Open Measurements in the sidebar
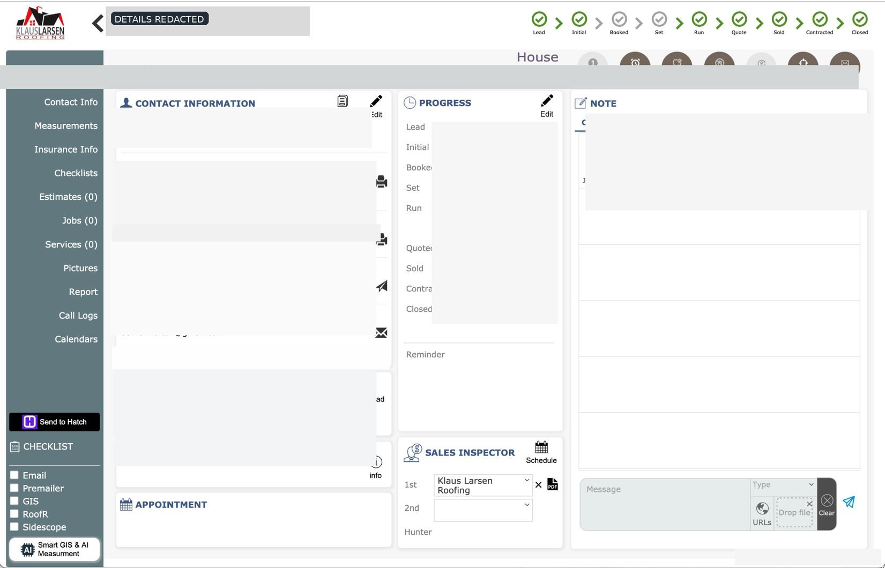The width and height of the screenshot is (885, 568). click(x=66, y=125)
